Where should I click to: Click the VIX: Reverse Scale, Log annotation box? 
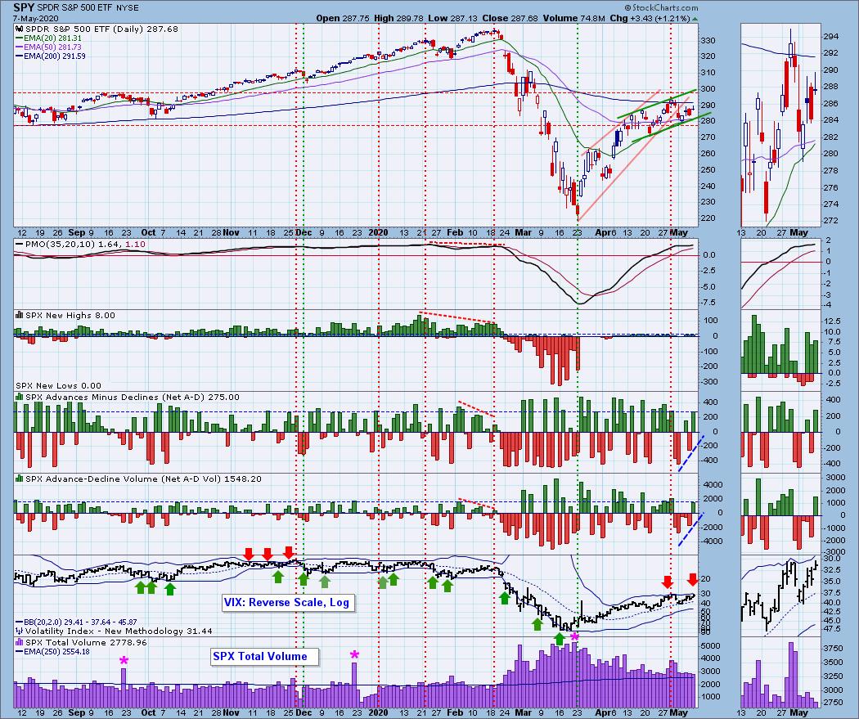(289, 602)
